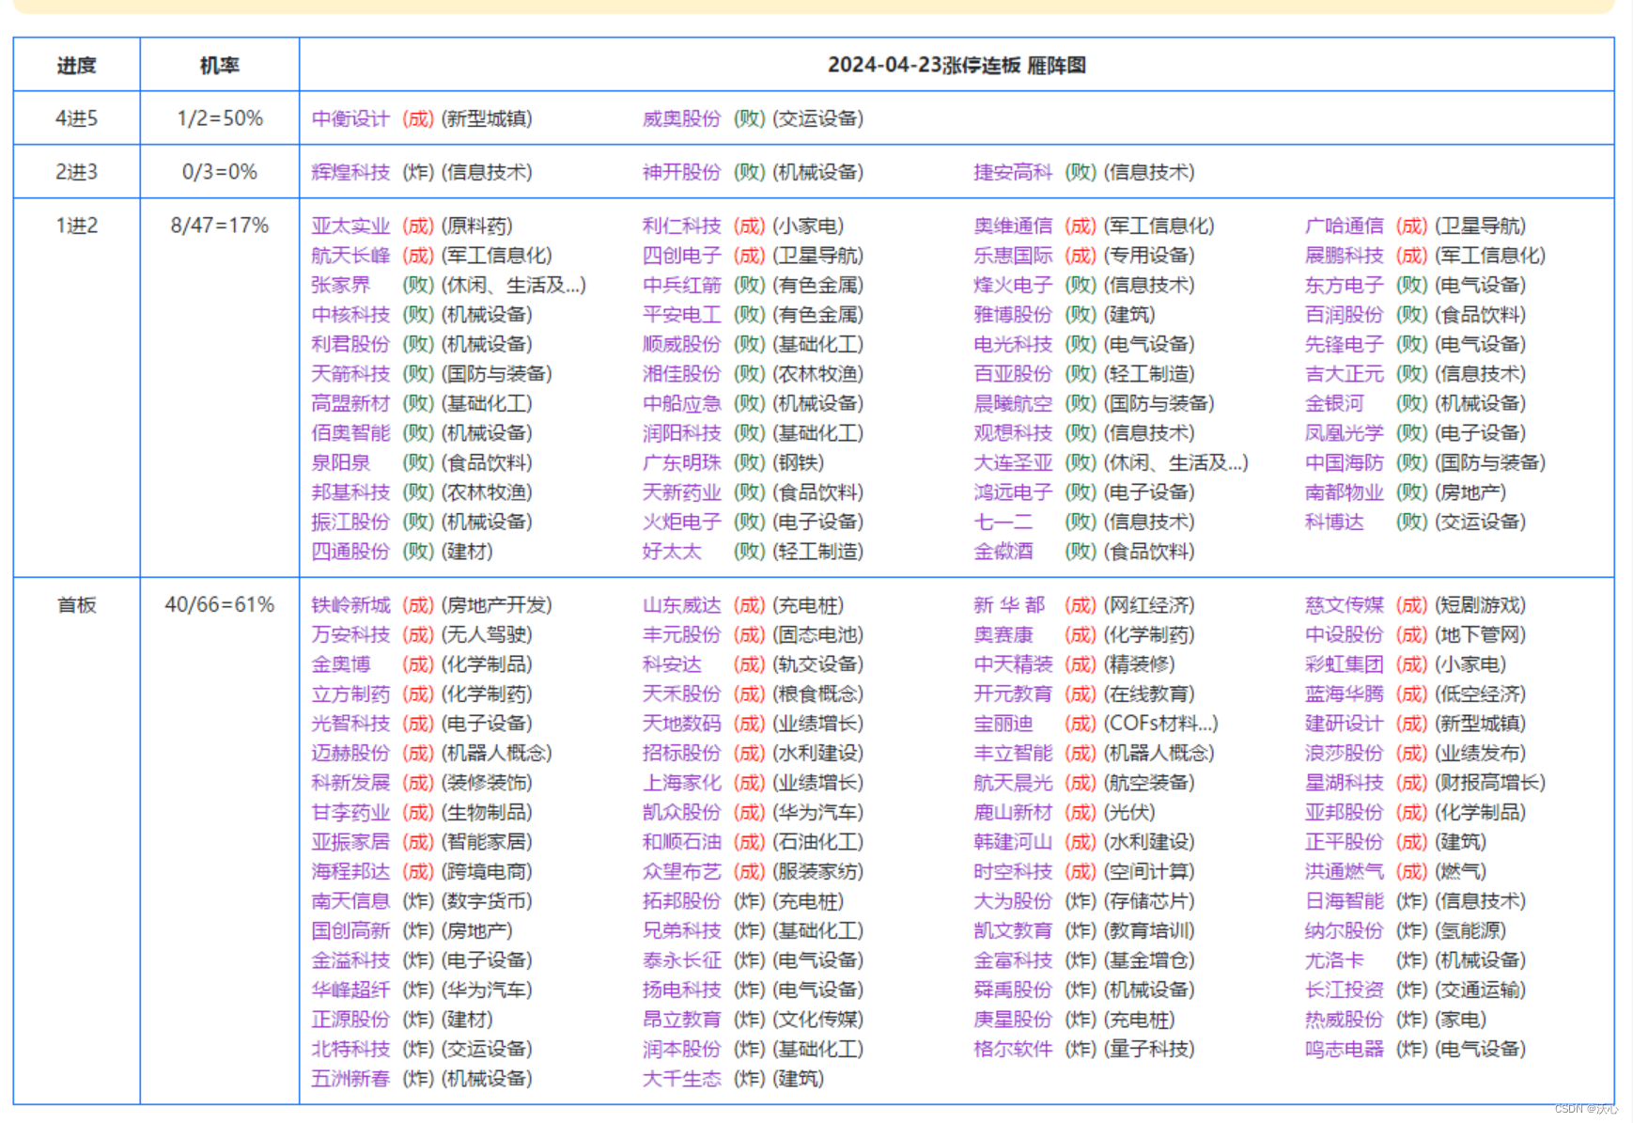1633x1123 pixels.
Task: Open the 慈文传媒 stock link
Action: pos(1344,605)
